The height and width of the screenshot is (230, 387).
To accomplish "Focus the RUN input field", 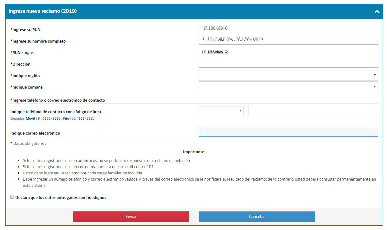I will [x=288, y=28].
